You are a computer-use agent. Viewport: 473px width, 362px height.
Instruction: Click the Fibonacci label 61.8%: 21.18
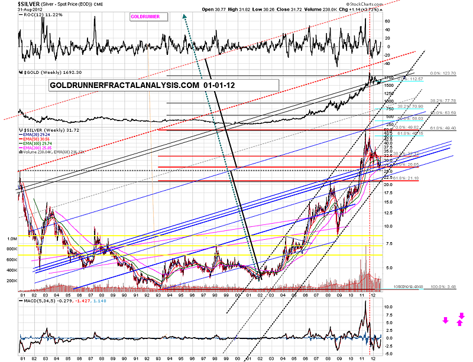click(x=405, y=178)
